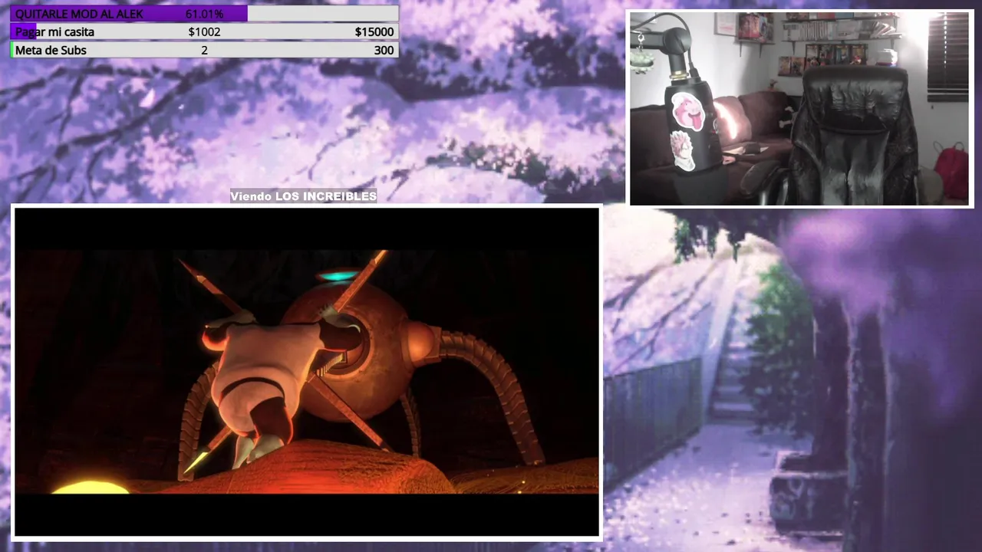This screenshot has width=982, height=552.
Task: Click the Viendo LOS INCREIBLES caption
Action: click(x=304, y=196)
